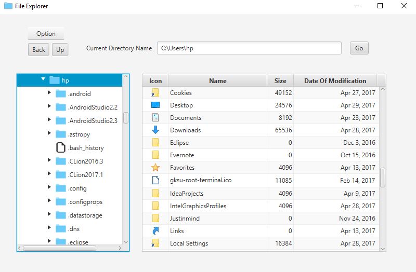The height and width of the screenshot is (272, 416).
Task: Click the Back button
Action: click(x=38, y=49)
